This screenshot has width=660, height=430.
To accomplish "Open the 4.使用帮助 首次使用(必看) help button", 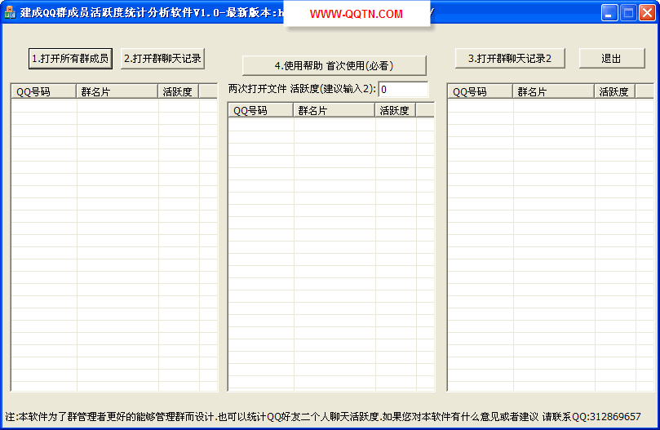I will pyautogui.click(x=334, y=66).
